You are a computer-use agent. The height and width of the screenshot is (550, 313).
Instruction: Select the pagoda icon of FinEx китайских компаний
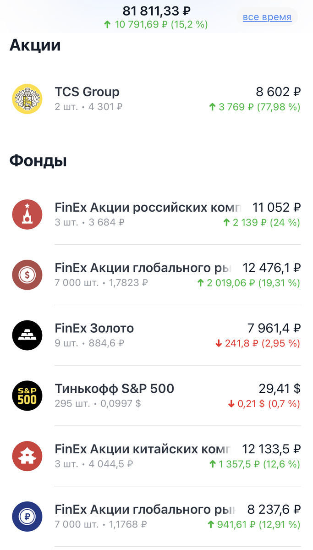coord(27,456)
